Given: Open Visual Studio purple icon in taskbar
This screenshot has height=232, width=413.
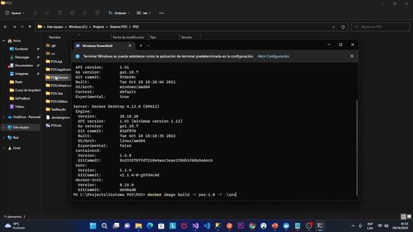Looking at the screenshot, I should point(196,226).
